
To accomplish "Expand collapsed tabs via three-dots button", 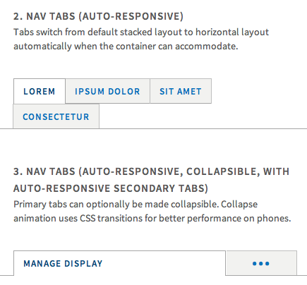I will [261, 263].
